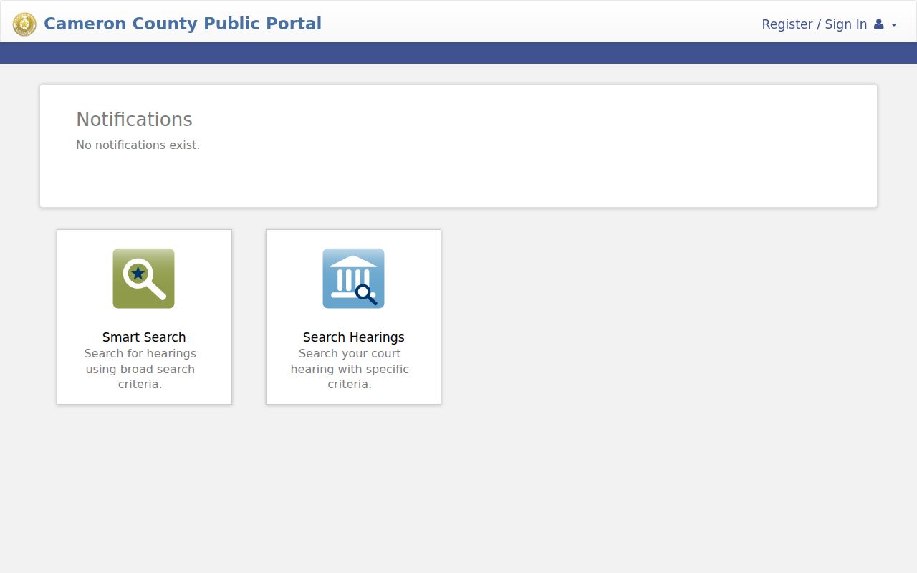Click the Search Hearings courthouse icon
Viewport: 917px width, 573px height.
point(353,279)
